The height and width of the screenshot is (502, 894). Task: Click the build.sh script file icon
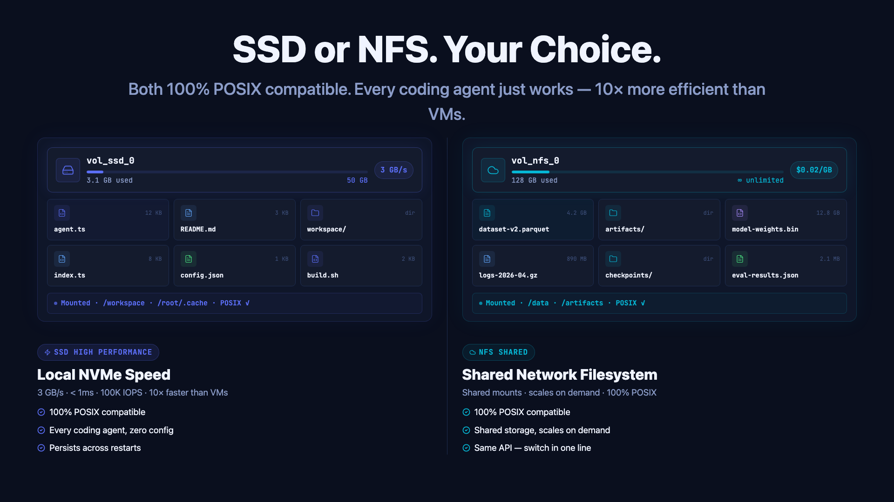click(x=315, y=259)
